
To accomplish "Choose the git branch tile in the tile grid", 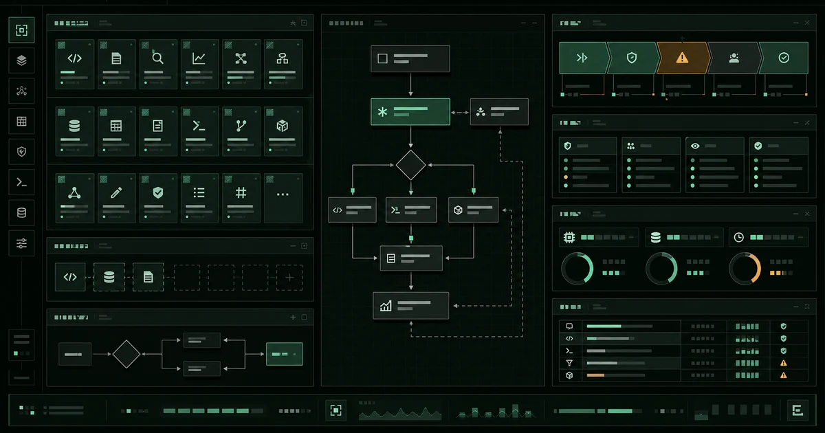I will pyautogui.click(x=241, y=131).
